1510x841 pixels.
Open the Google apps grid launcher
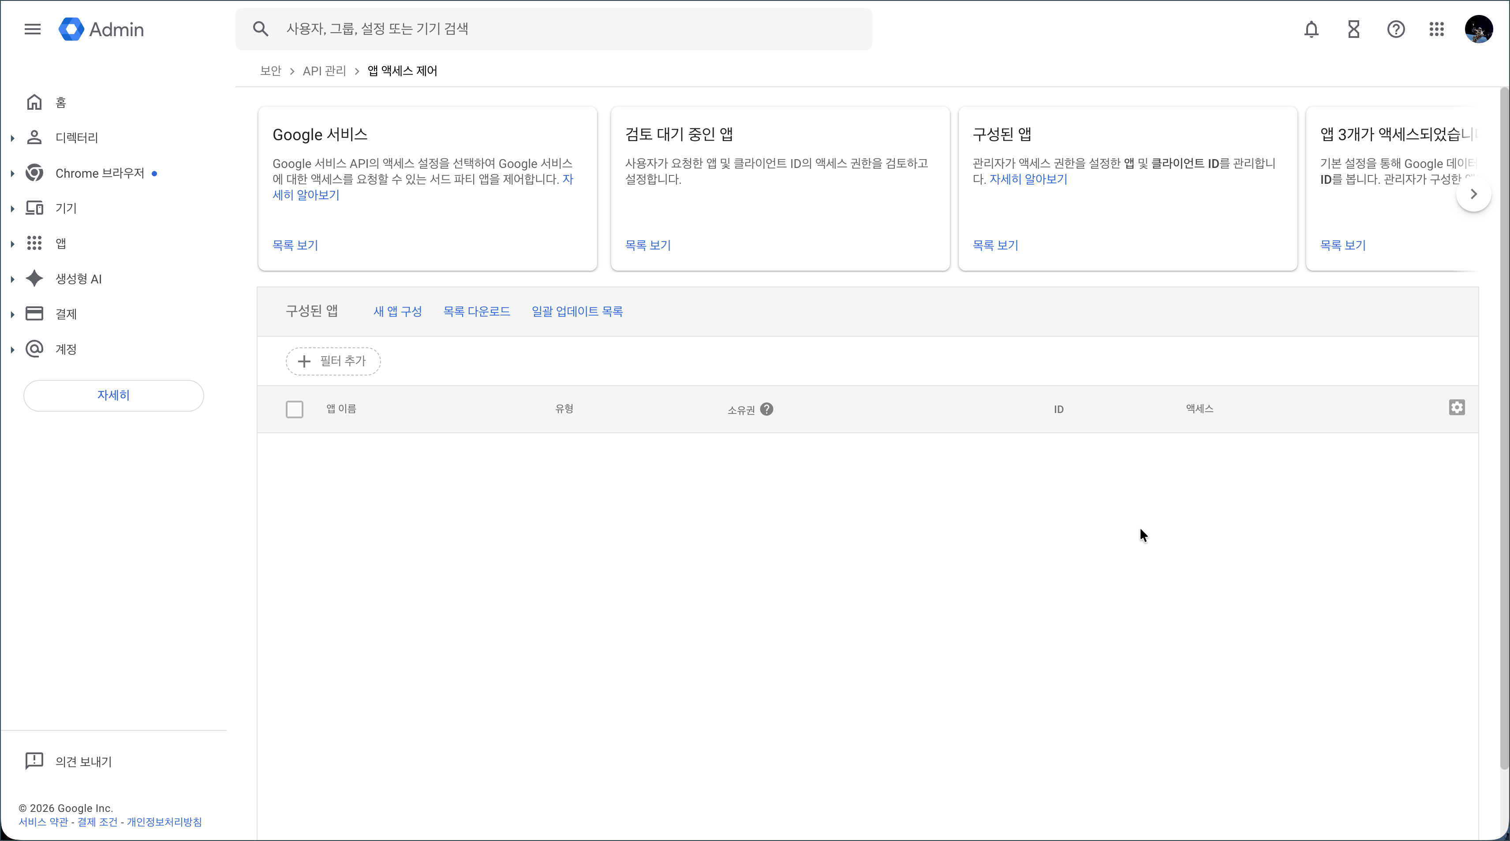[1437, 29]
